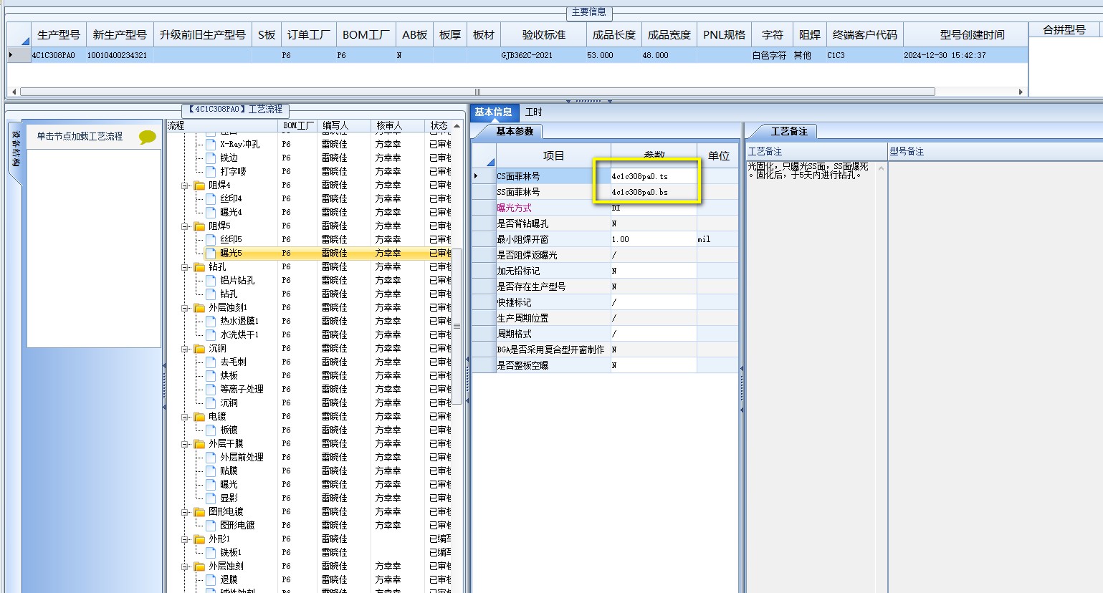The height and width of the screenshot is (593, 1103).
Task: Click the document icon beside 丝印5
Action: click(x=211, y=240)
